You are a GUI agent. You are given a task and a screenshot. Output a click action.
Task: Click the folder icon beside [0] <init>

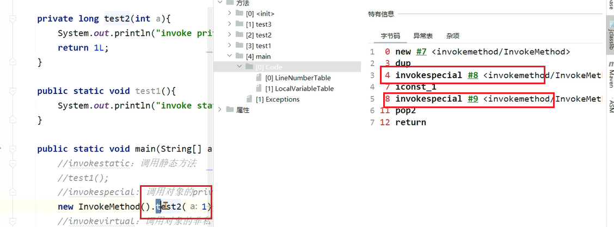(x=240, y=13)
